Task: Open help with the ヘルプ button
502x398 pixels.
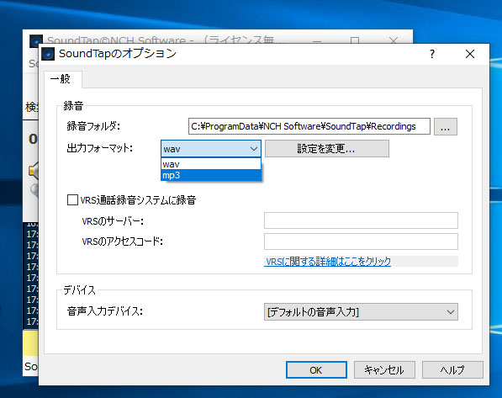Action: (452, 370)
